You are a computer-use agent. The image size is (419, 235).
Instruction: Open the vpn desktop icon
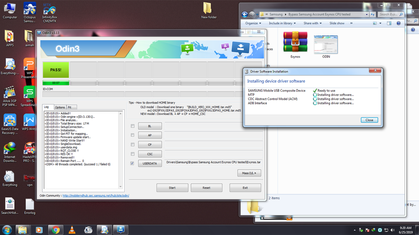29,180
